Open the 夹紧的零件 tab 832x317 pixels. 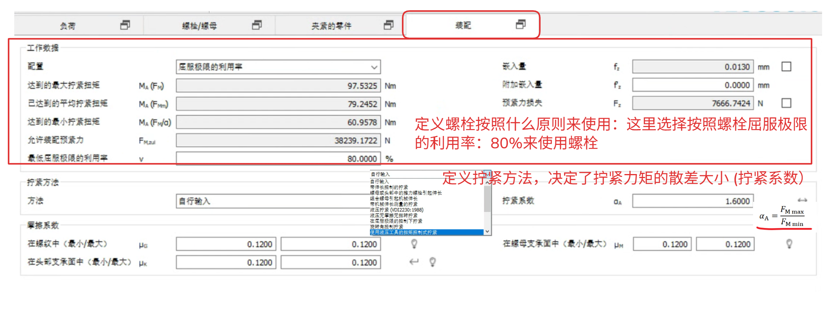point(331,26)
